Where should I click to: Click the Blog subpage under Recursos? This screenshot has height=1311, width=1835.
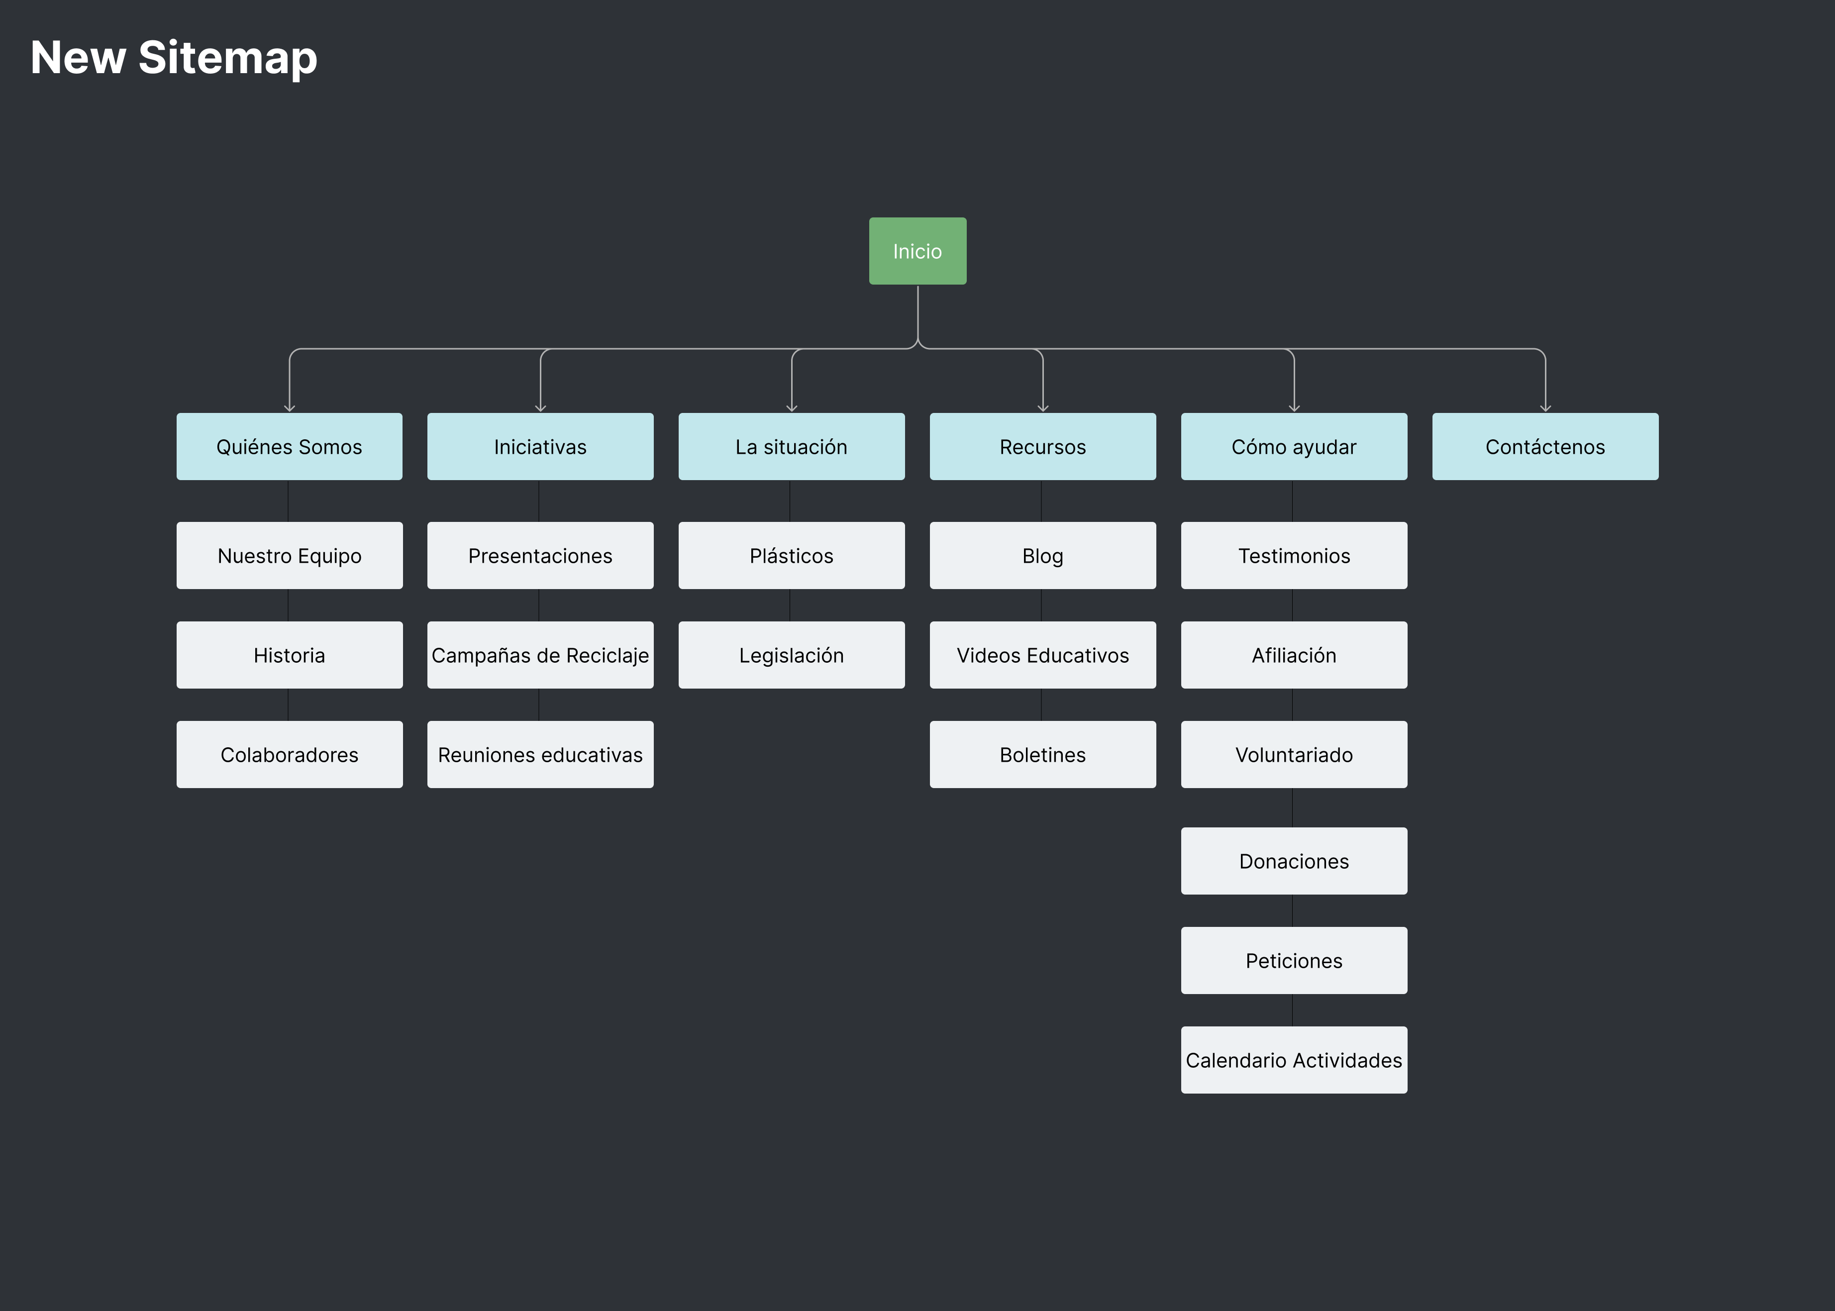click(x=1043, y=555)
